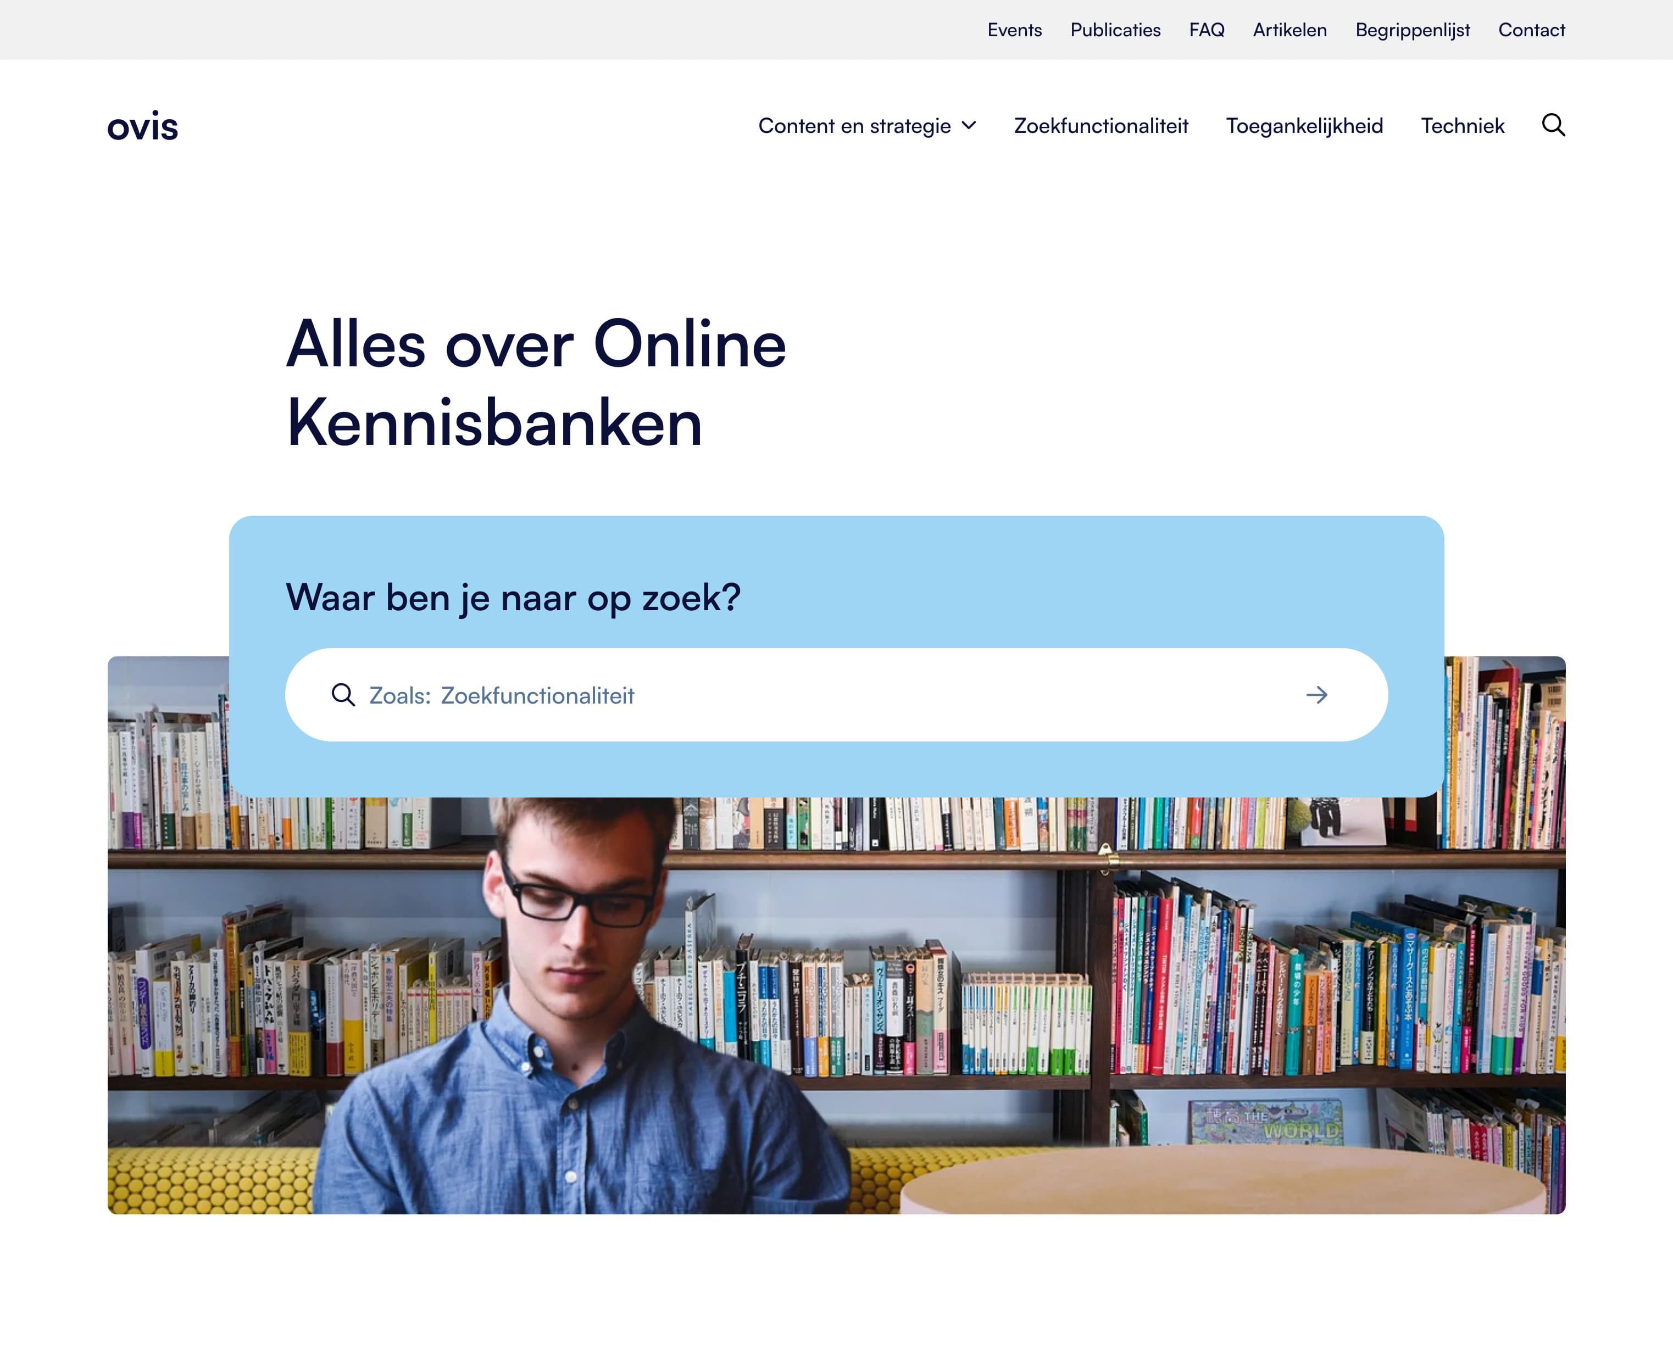Click the Waar ben je naar op zoek heading

[x=512, y=598]
